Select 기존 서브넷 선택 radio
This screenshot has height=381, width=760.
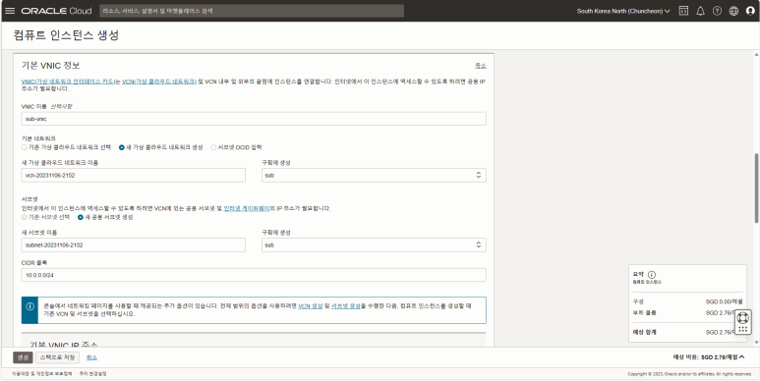(25, 217)
